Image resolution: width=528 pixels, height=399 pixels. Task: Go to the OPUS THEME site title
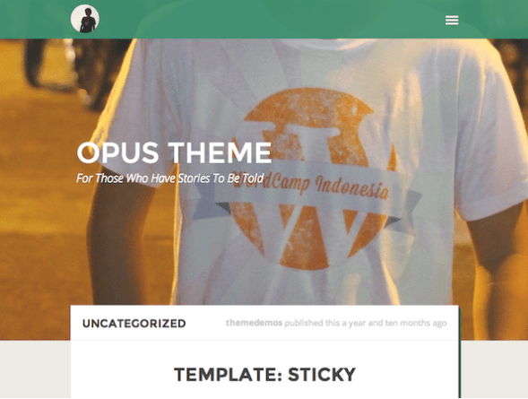[x=174, y=152]
